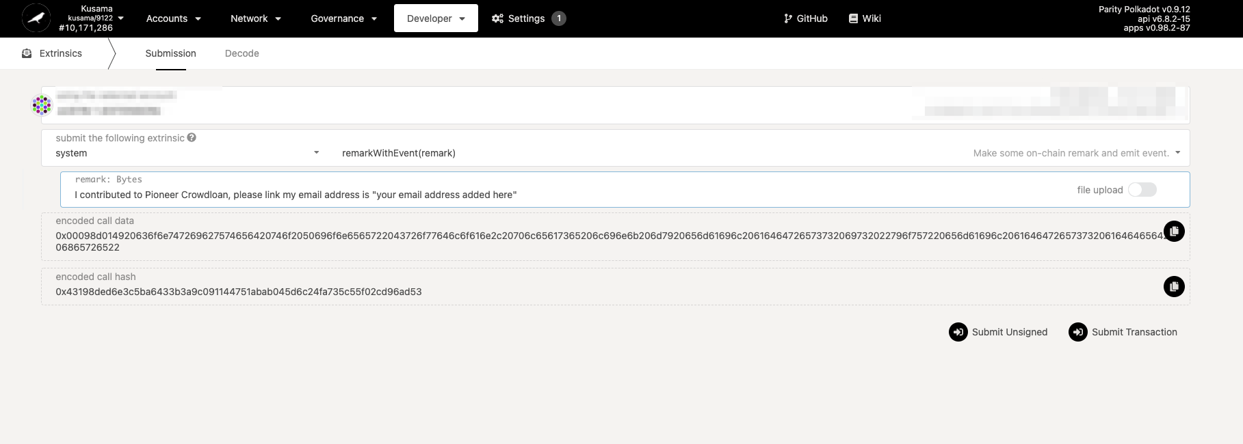Viewport: 1243px width, 444px height.
Task: Toggle the file upload switch
Action: point(1142,190)
